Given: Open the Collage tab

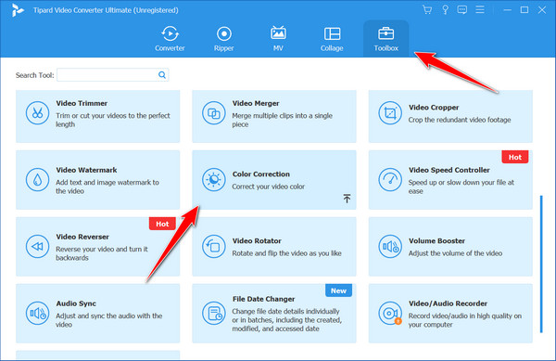Looking at the screenshot, I should (x=332, y=38).
